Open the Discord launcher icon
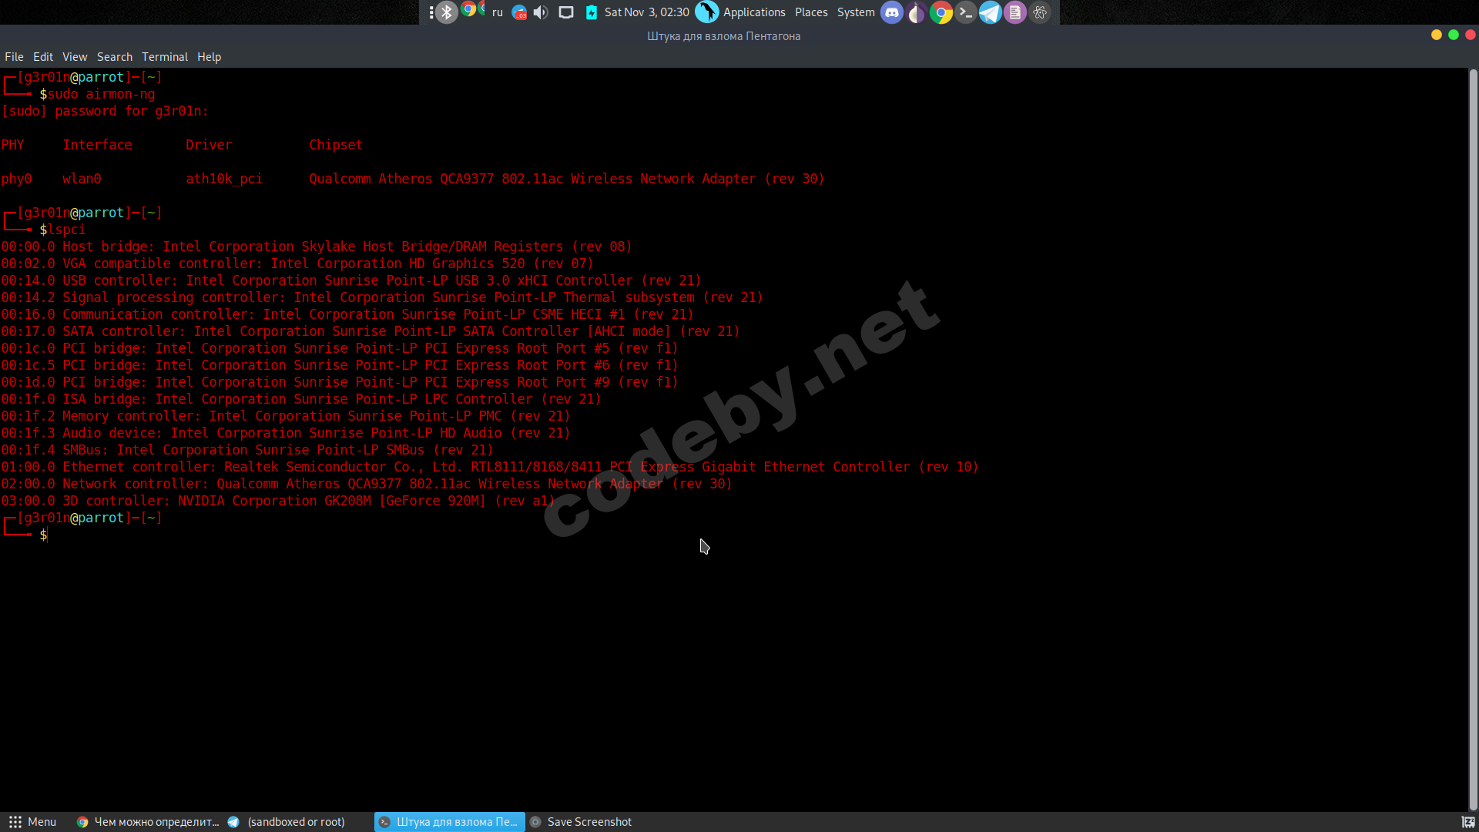The height and width of the screenshot is (832, 1479). coord(891,12)
